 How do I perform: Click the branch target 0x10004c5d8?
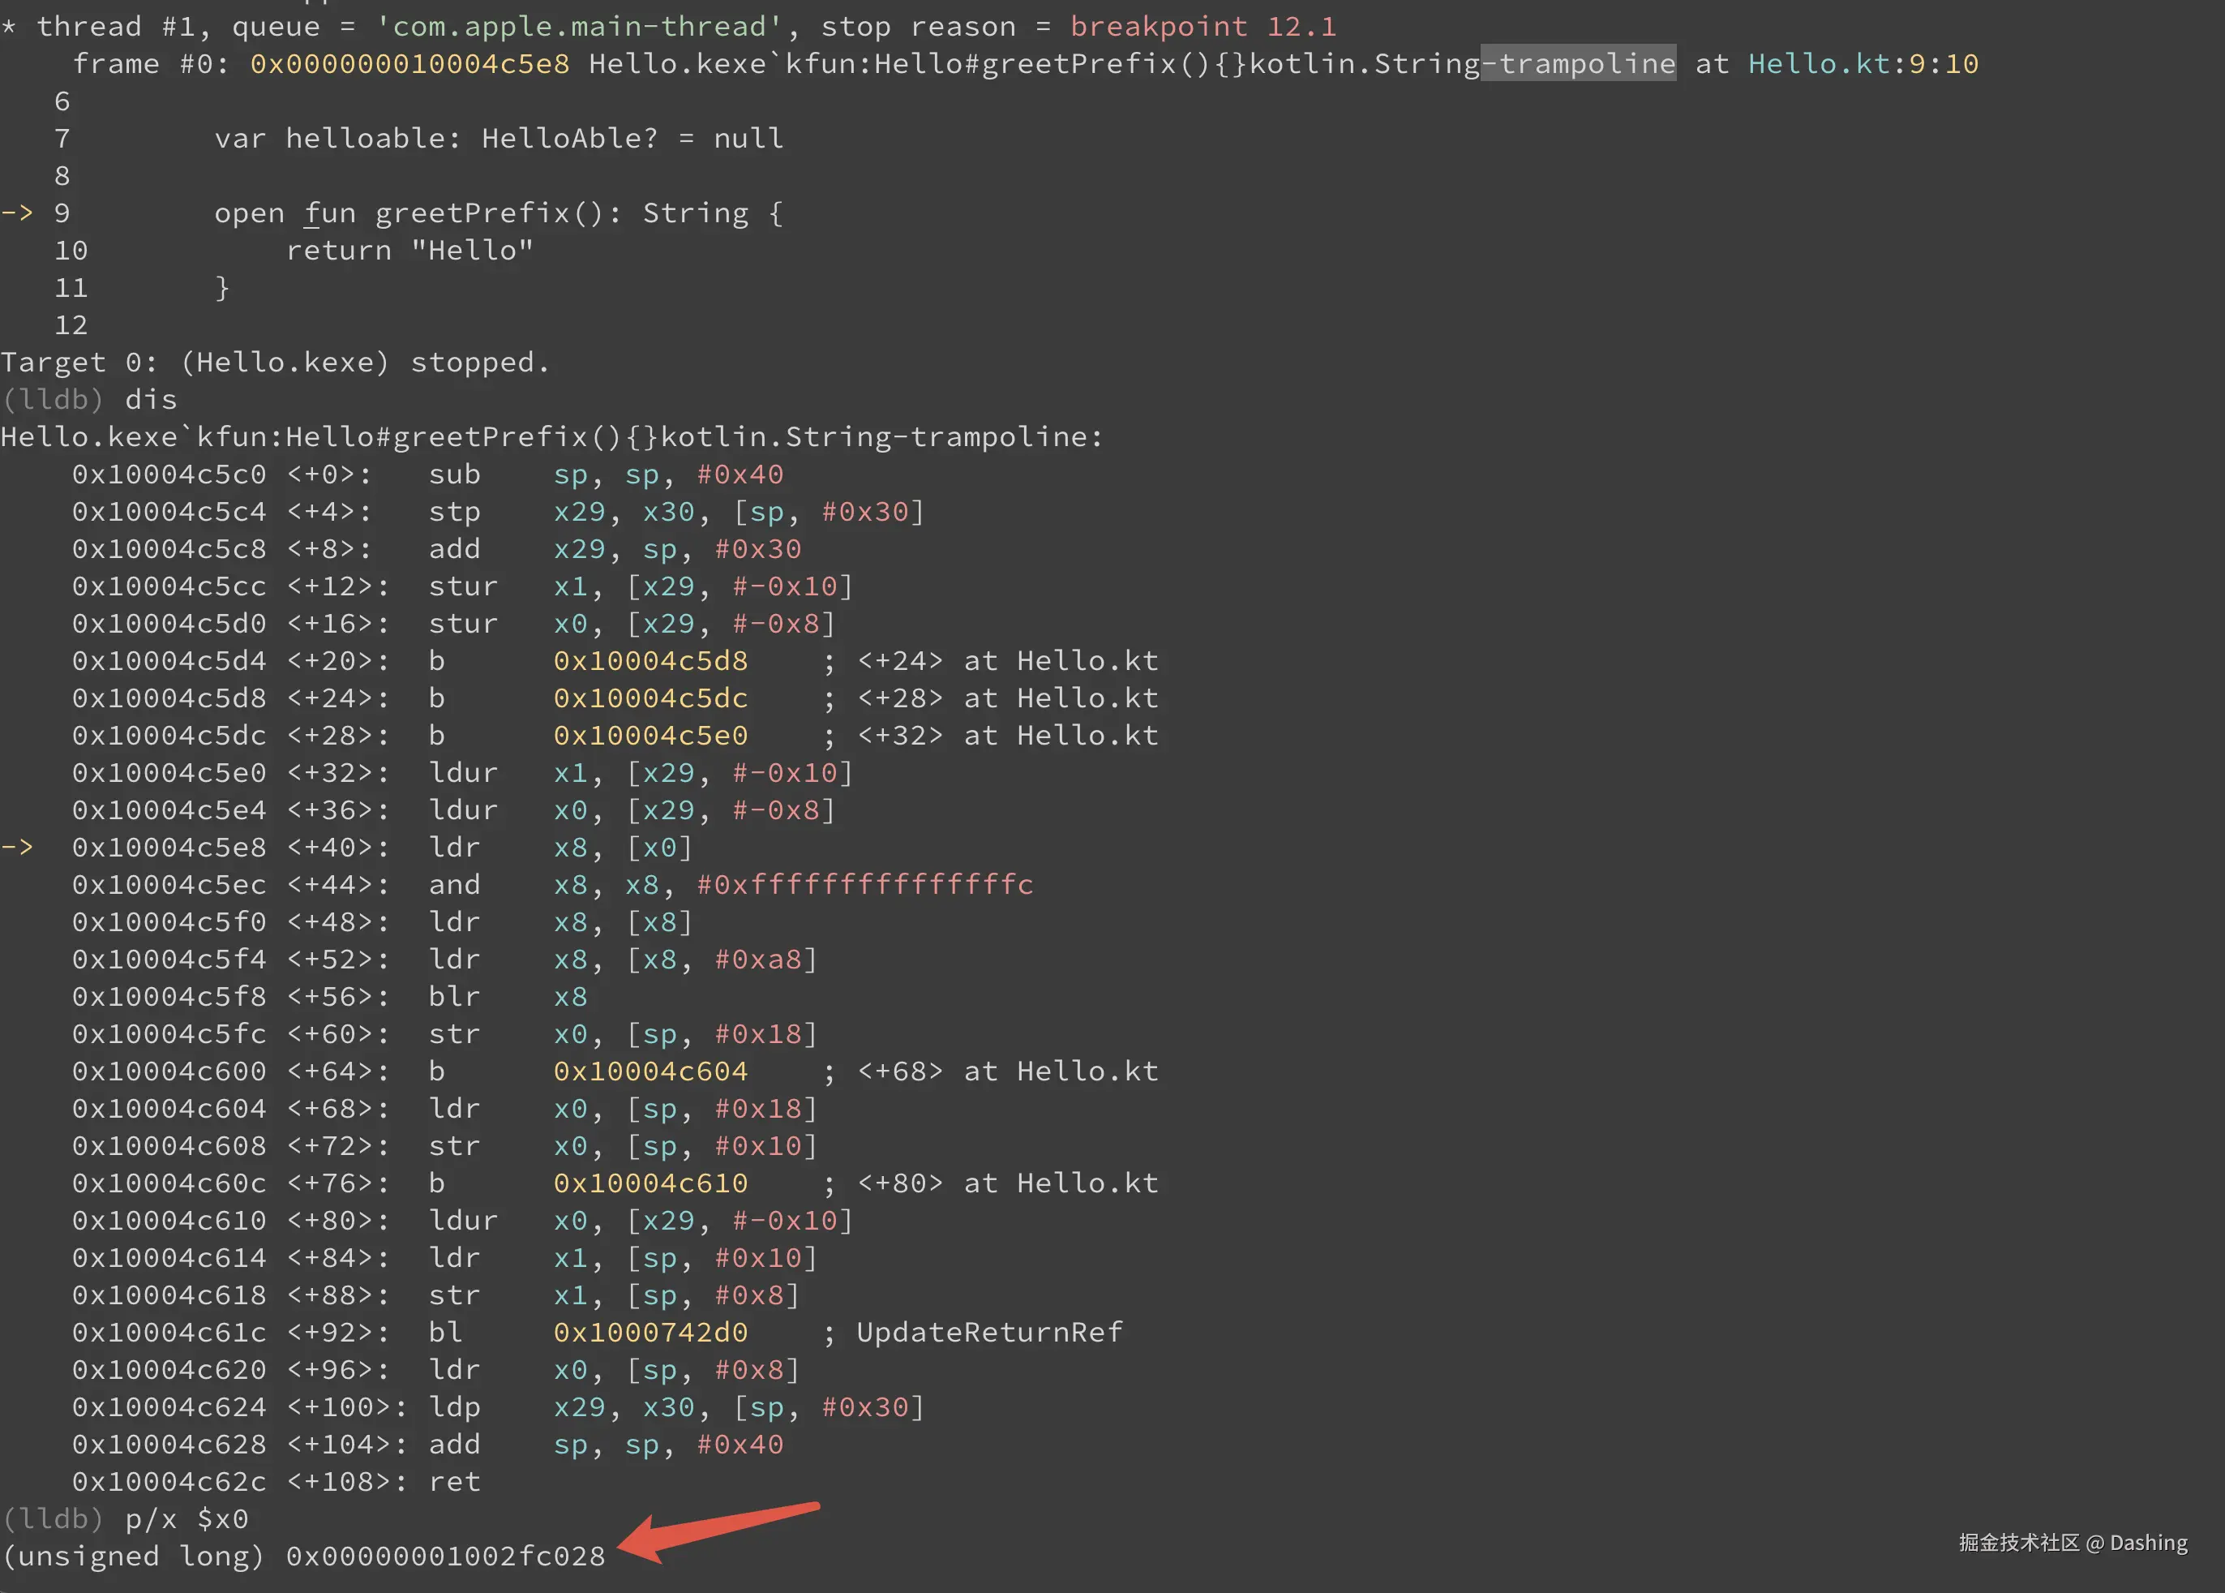(x=650, y=660)
